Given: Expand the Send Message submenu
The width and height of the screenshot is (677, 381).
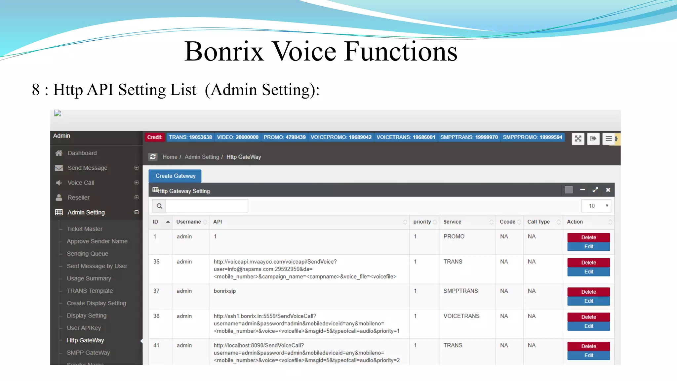Looking at the screenshot, I should 137,168.
